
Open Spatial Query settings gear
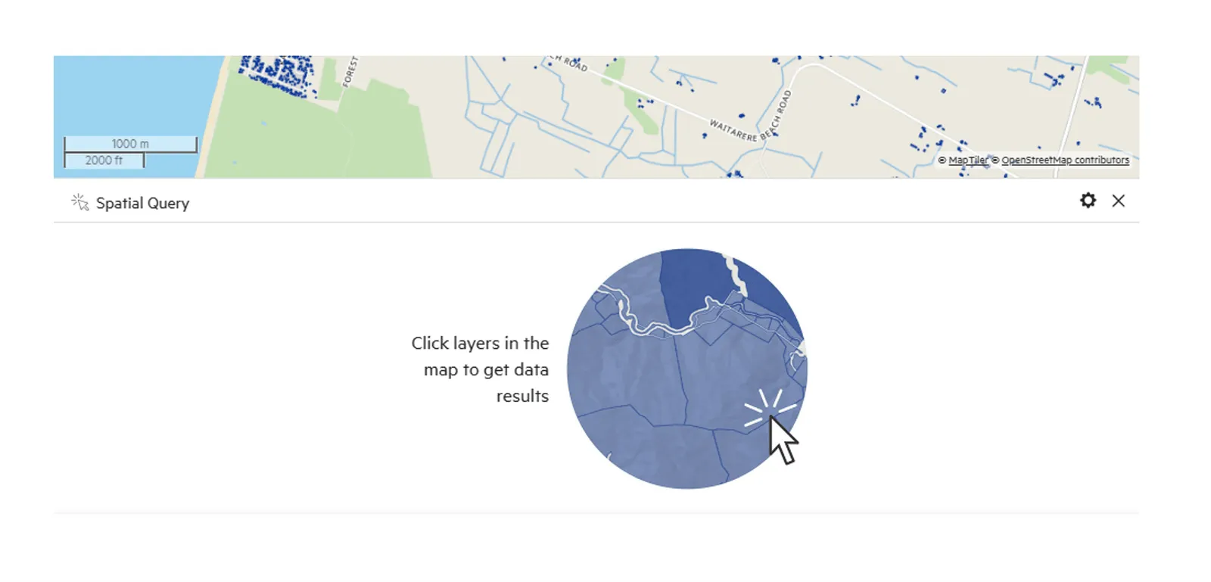pos(1088,201)
